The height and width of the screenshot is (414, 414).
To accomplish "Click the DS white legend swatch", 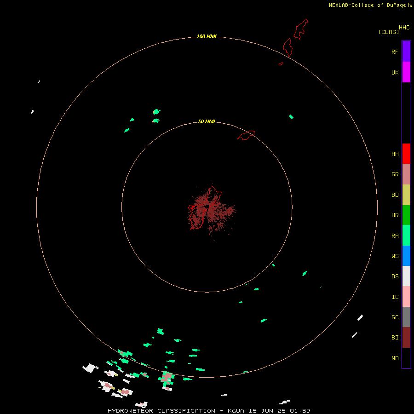I will pyautogui.click(x=406, y=276).
